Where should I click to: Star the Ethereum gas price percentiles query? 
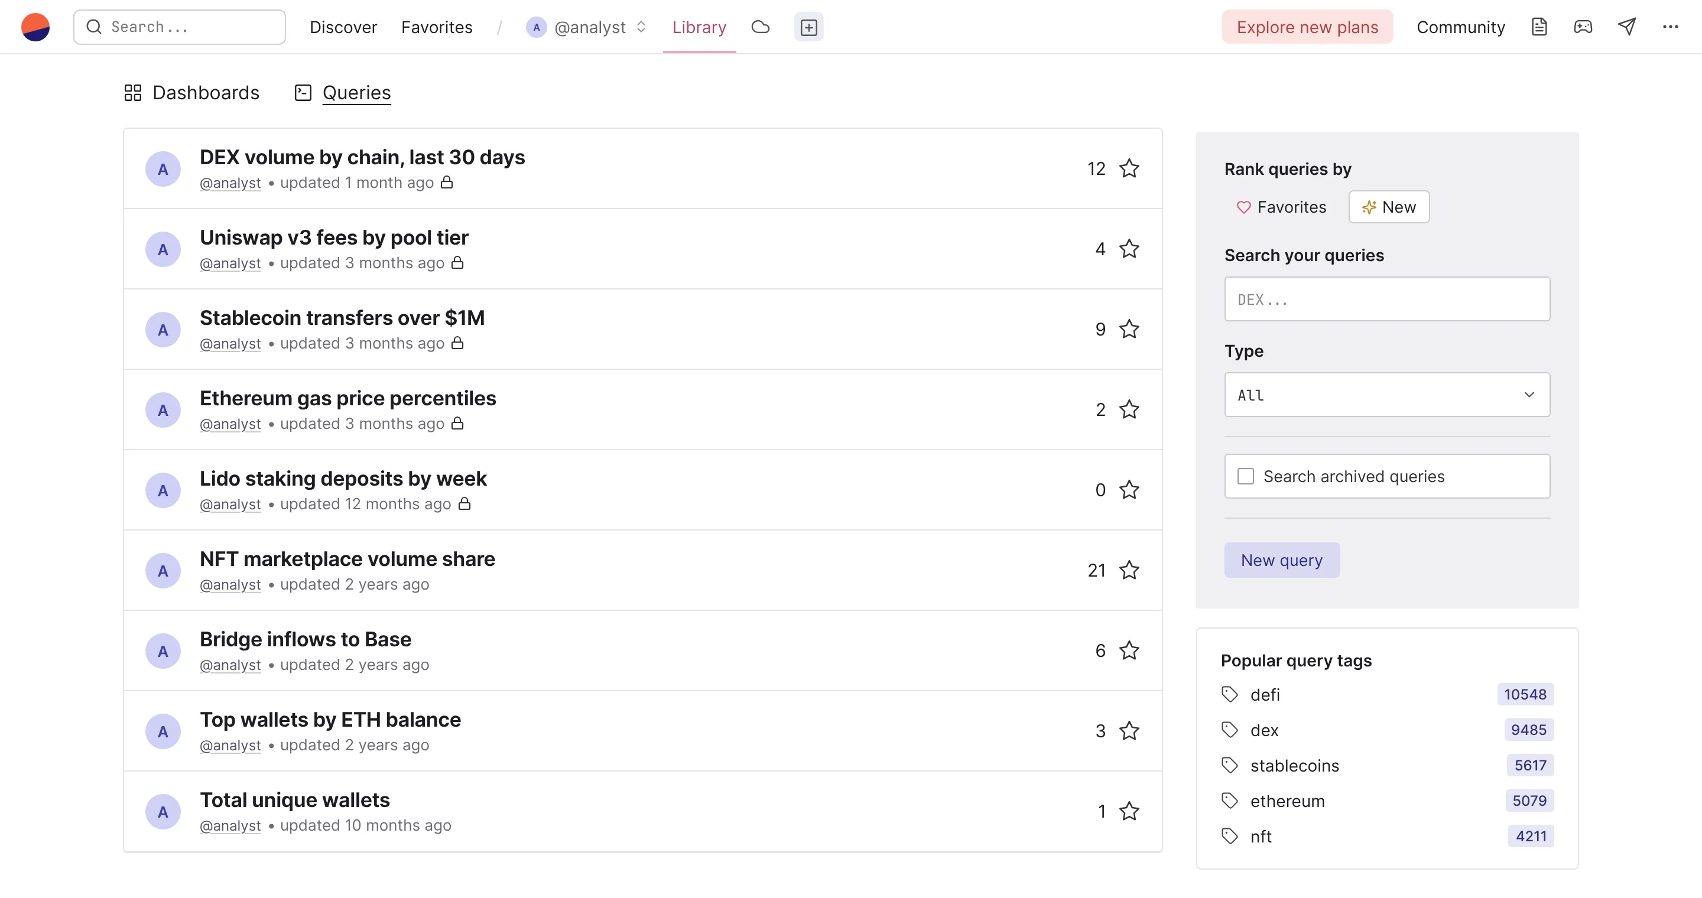1129,410
